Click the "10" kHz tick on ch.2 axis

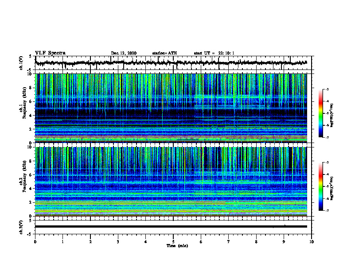coord(30,147)
